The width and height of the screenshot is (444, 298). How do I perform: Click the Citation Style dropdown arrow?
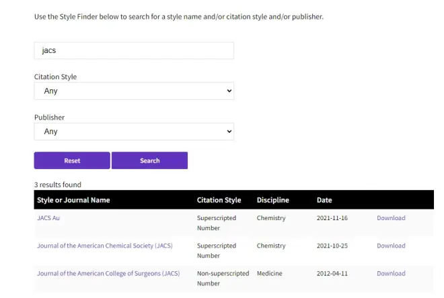[x=229, y=91]
